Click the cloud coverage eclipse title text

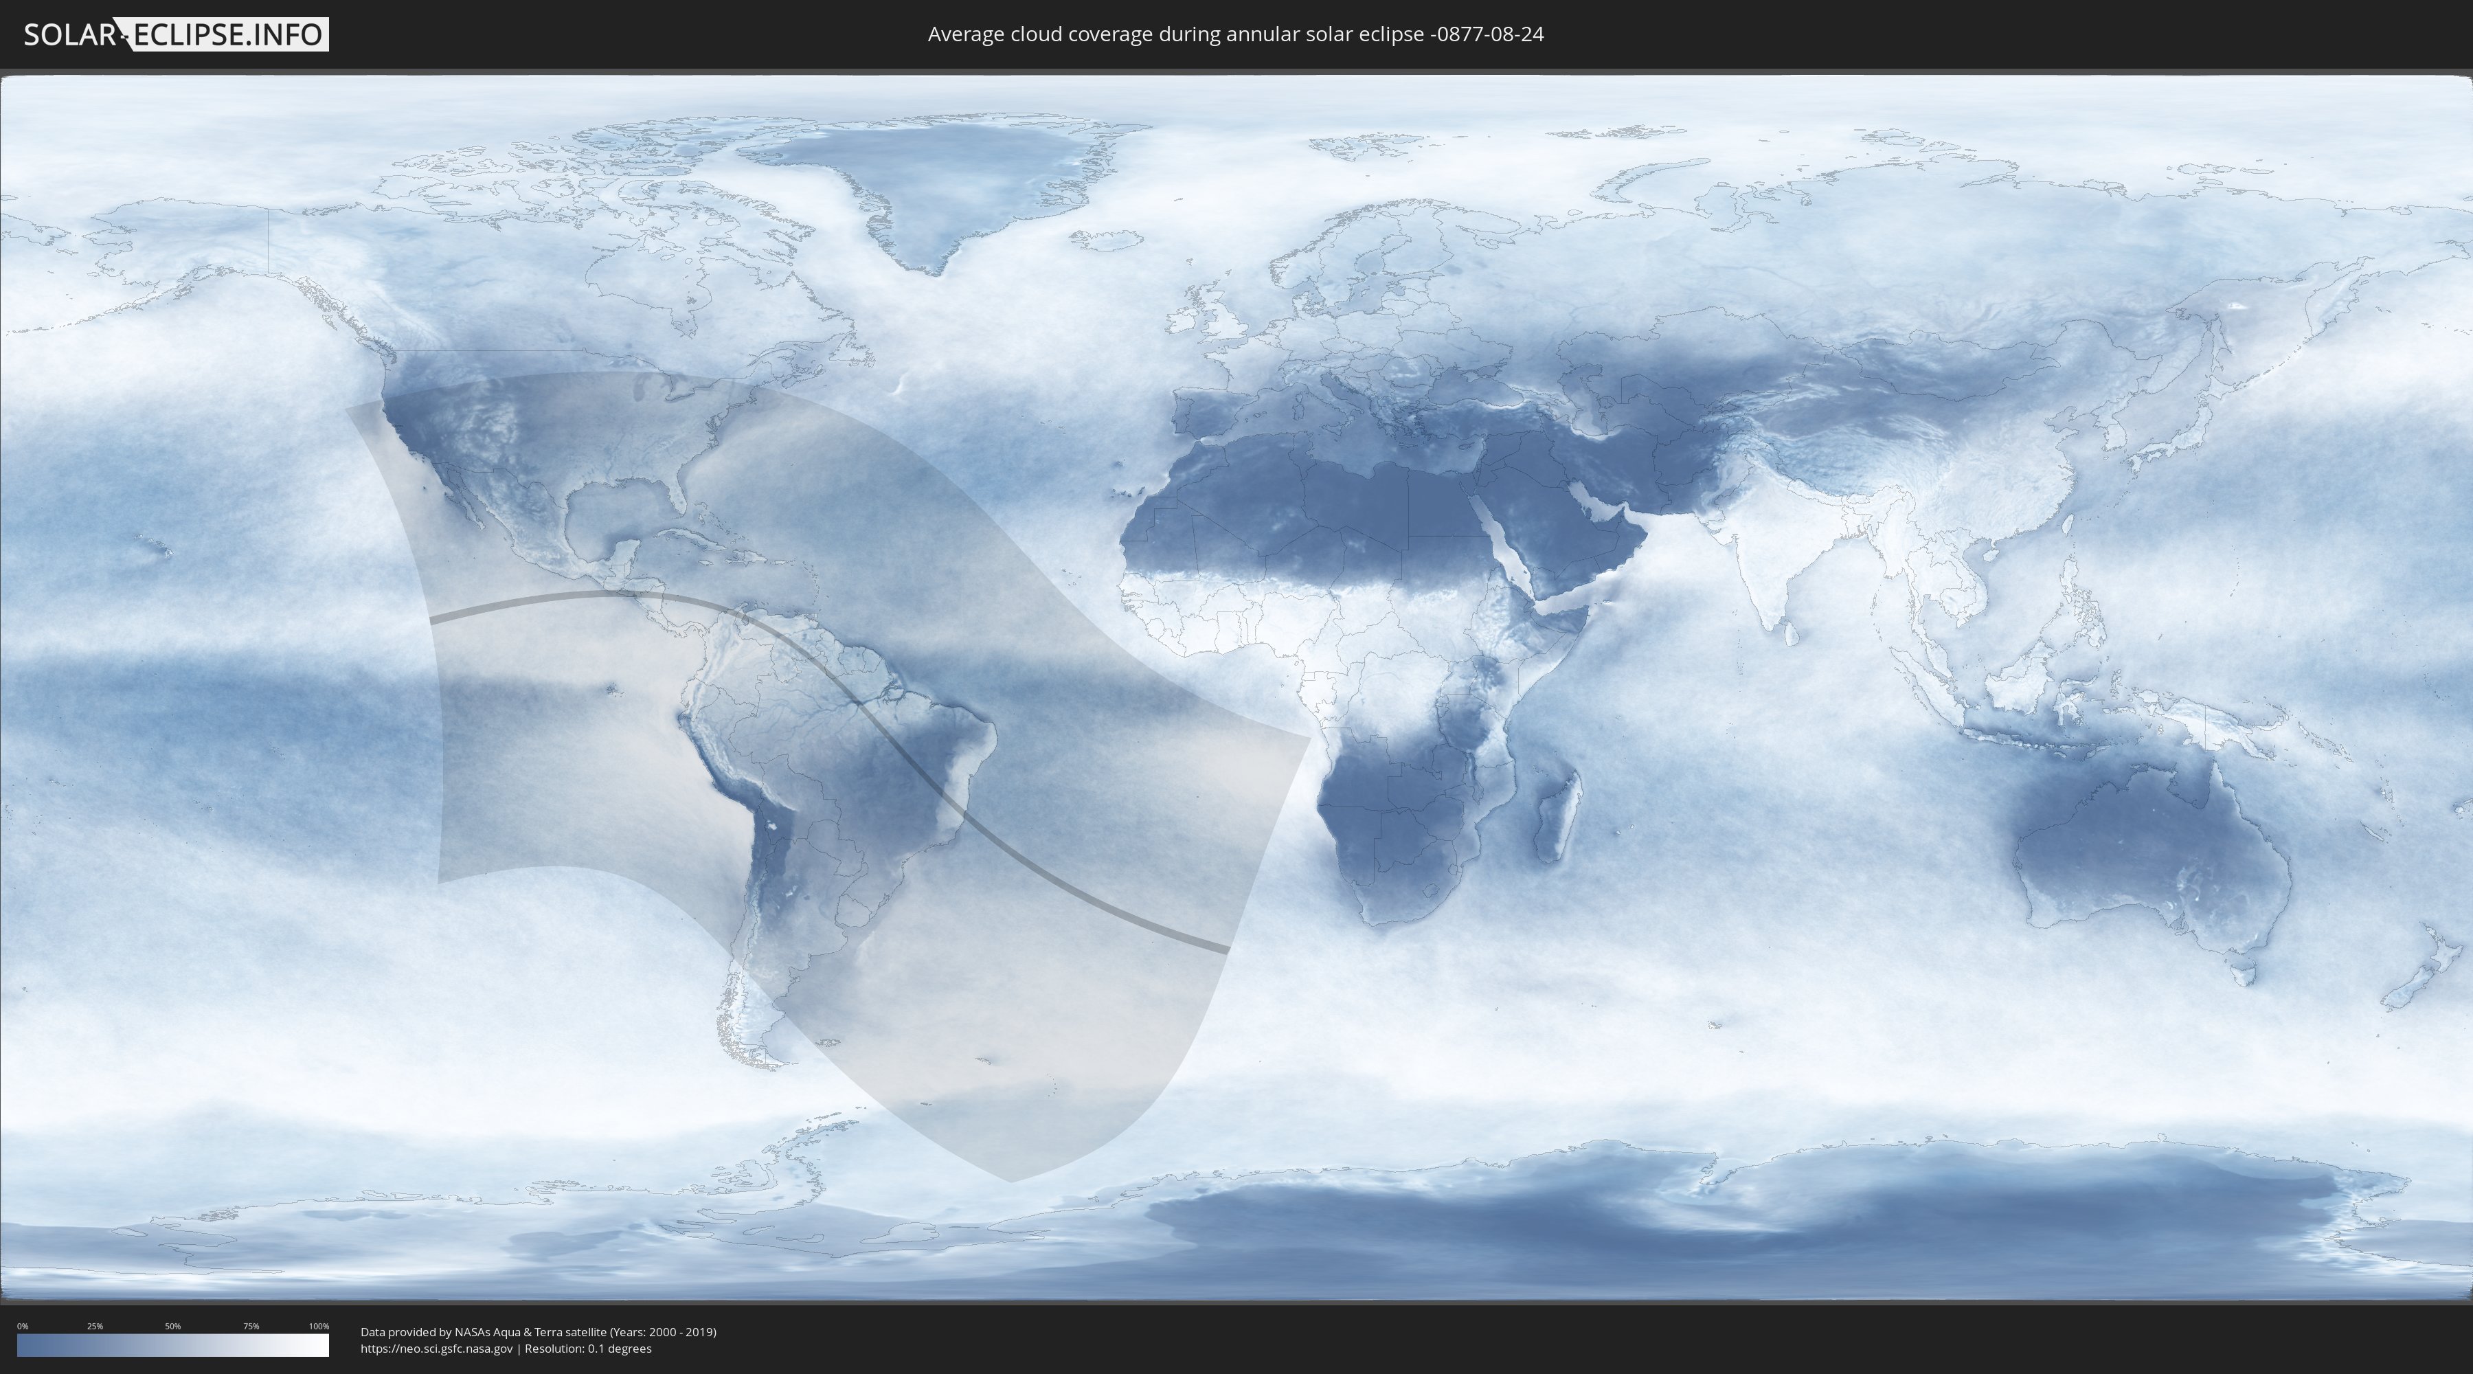pos(1236,34)
